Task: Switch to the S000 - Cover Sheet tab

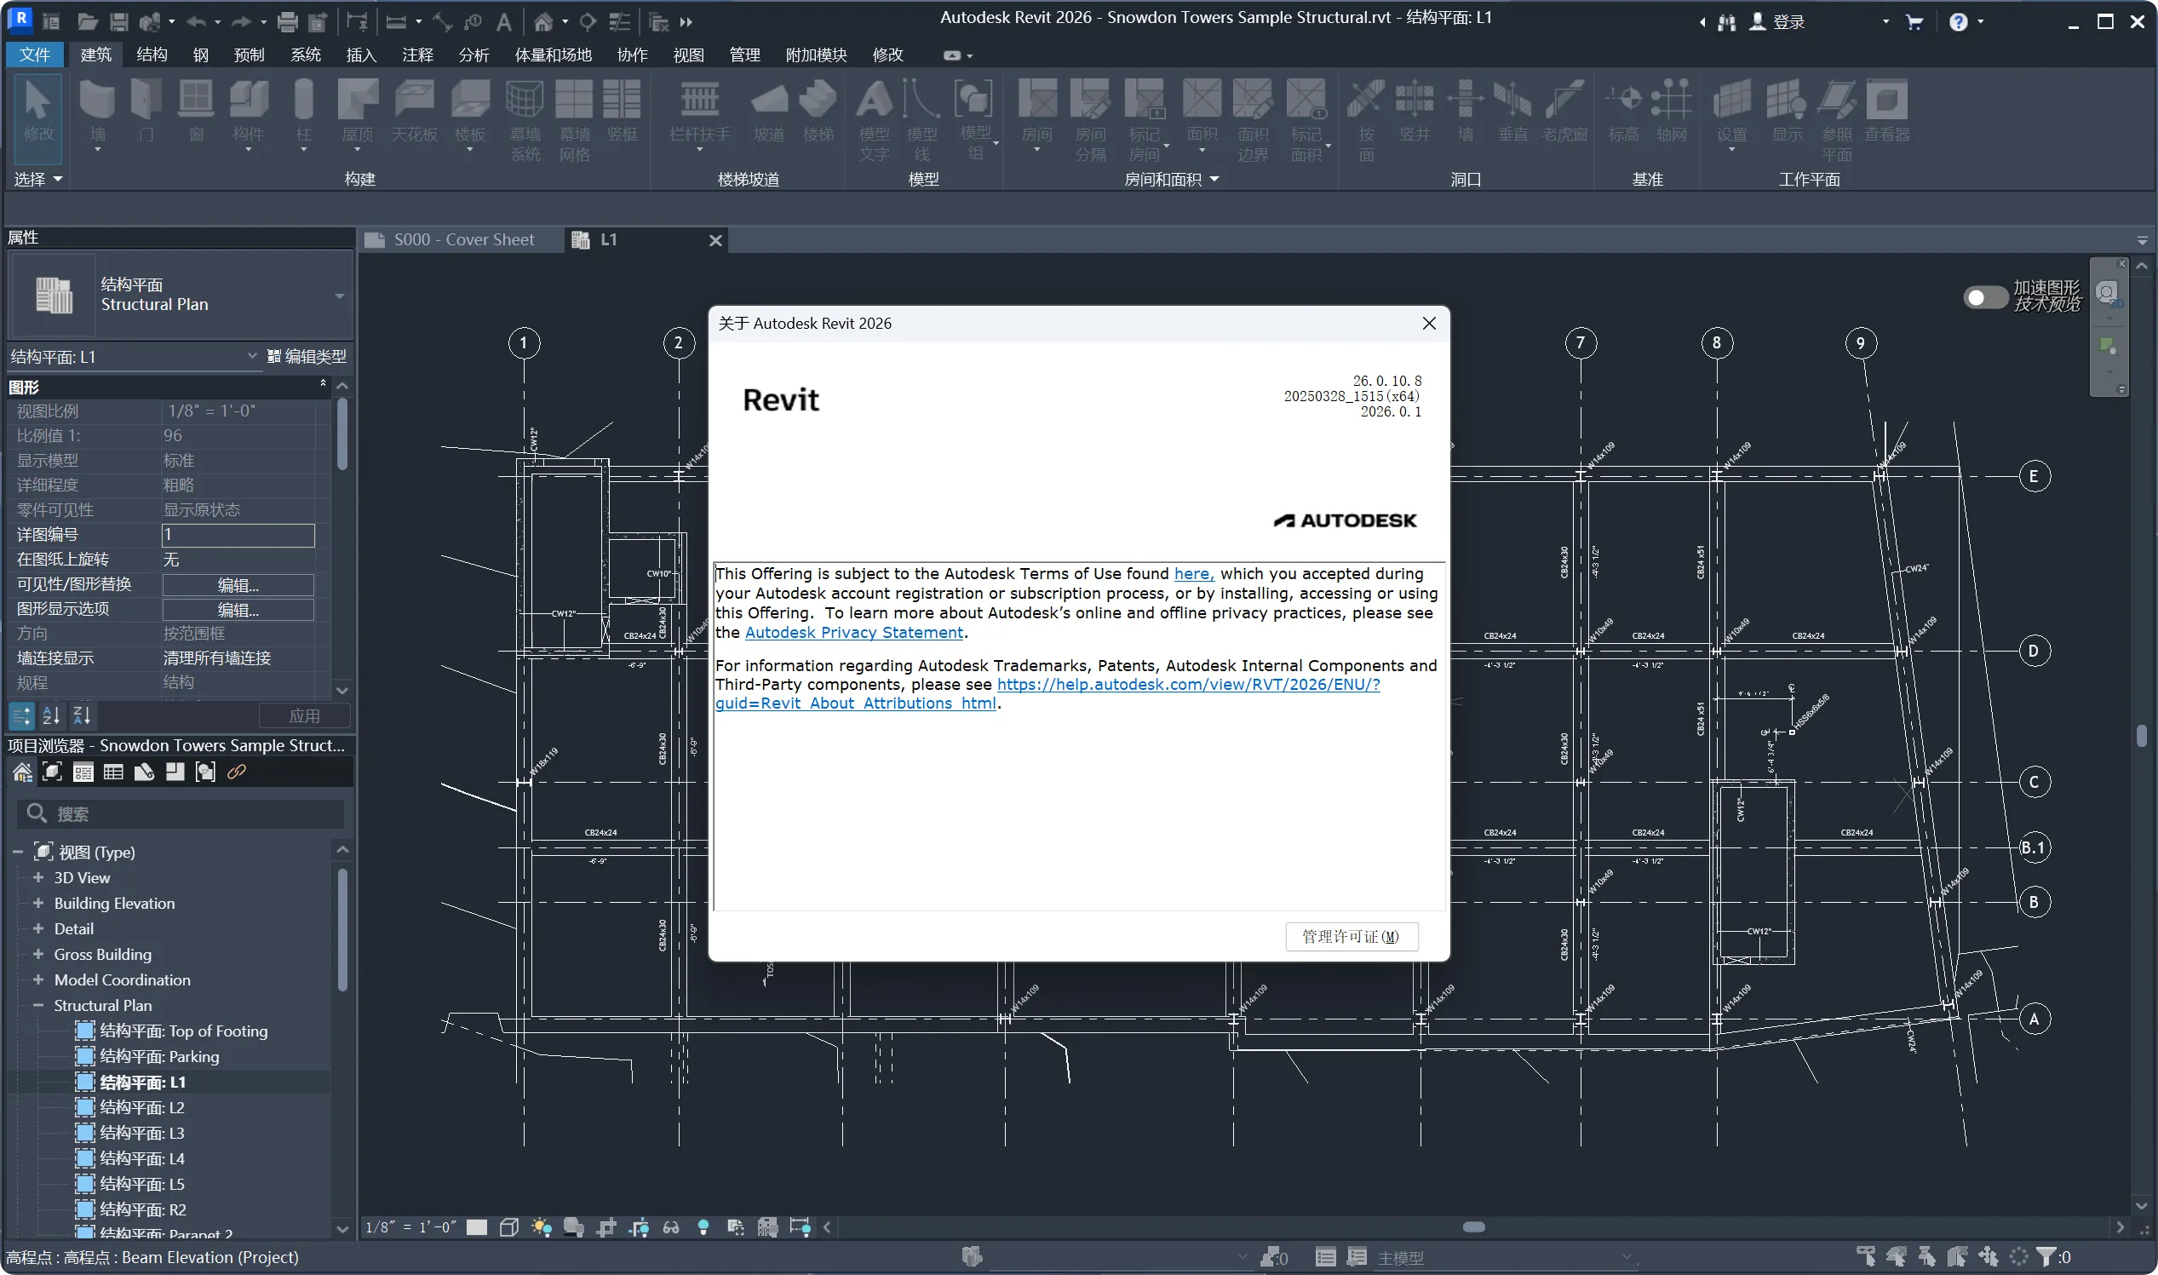Action: [x=463, y=239]
